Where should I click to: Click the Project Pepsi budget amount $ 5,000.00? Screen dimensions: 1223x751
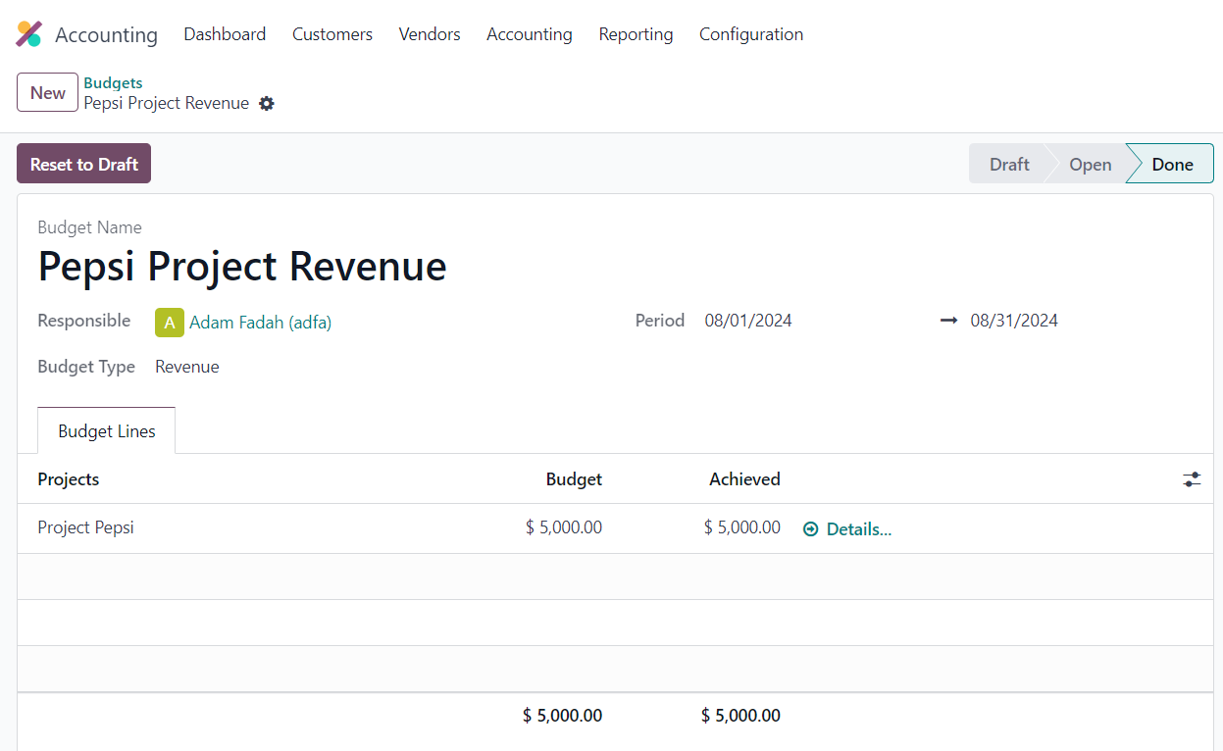click(564, 527)
